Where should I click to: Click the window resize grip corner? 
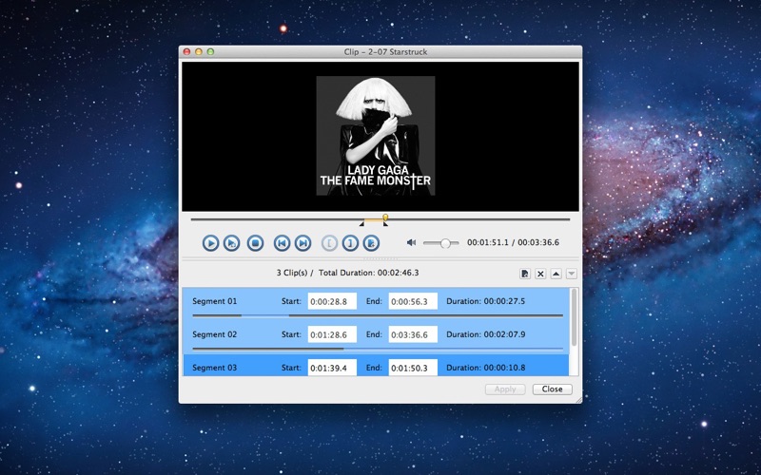(578, 399)
